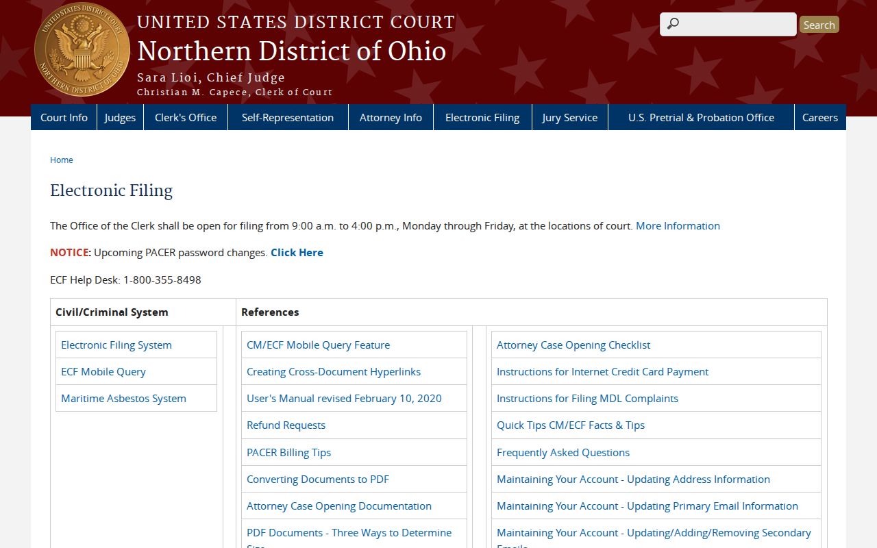Viewport: 877px width, 548px height.
Task: Open the Self-Representation menu
Action: click(x=288, y=117)
